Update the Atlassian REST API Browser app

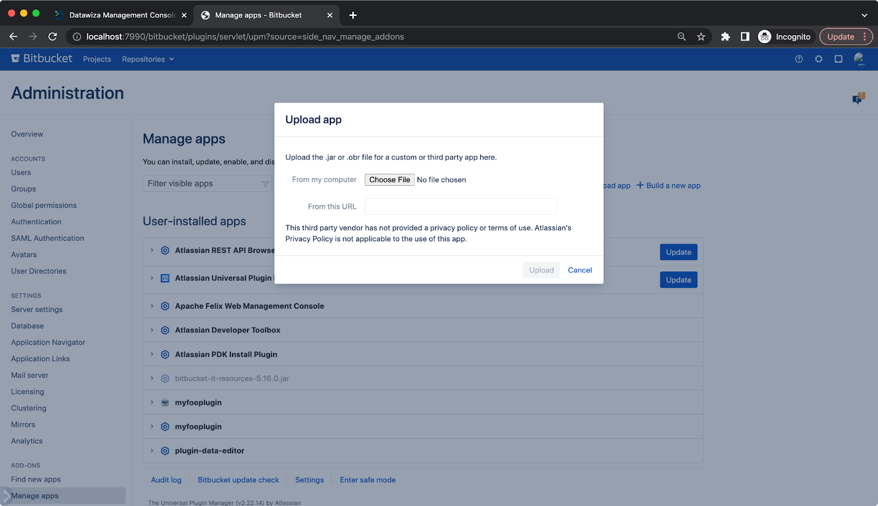pos(679,252)
